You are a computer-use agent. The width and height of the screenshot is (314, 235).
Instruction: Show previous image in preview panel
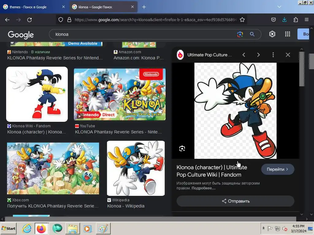pos(244,55)
